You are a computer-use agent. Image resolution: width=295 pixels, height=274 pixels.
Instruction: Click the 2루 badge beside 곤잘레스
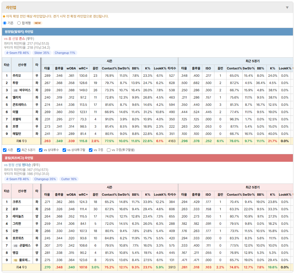pyautogui.click(x=15, y=245)
